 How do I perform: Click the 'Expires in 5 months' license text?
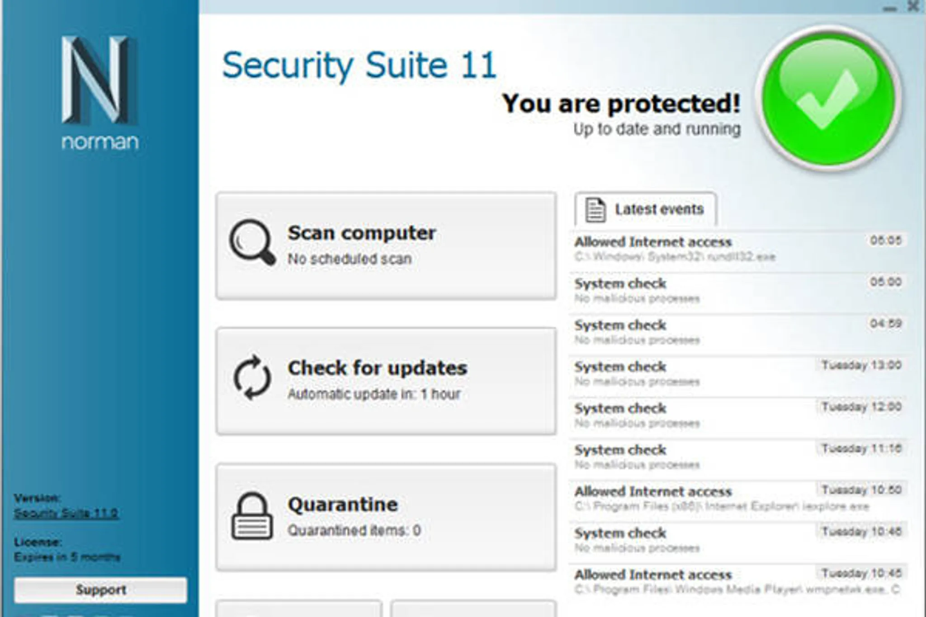(67, 557)
